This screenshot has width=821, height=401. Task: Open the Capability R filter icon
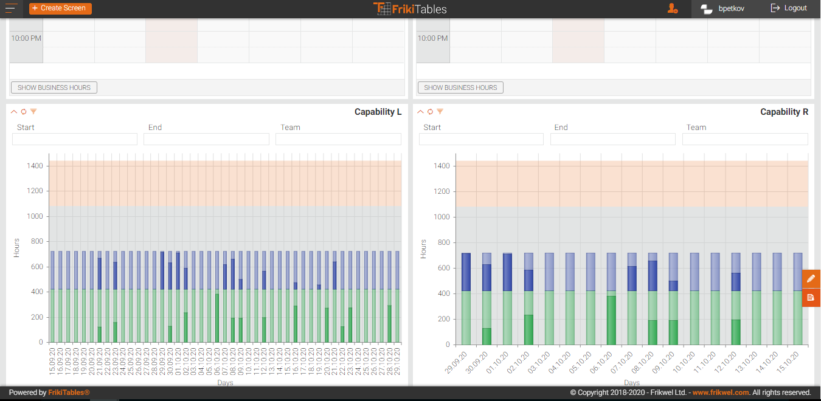pos(440,112)
